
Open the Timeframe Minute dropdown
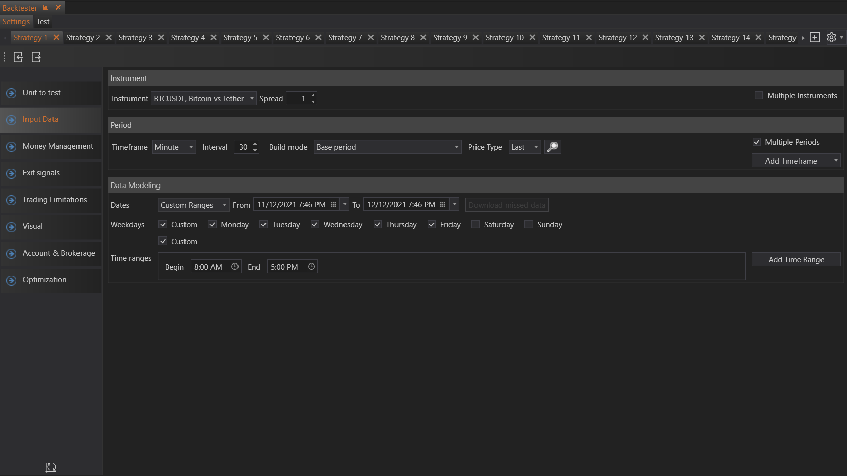click(174, 147)
